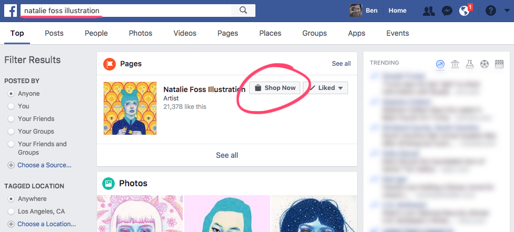Open the teal-haired portrait photo

(227, 214)
